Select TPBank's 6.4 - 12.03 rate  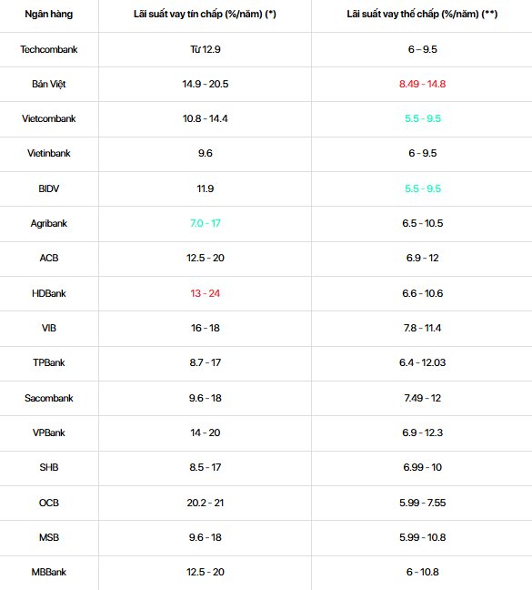[x=422, y=362]
